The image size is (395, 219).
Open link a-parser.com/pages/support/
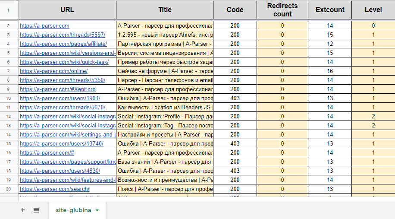68,162
